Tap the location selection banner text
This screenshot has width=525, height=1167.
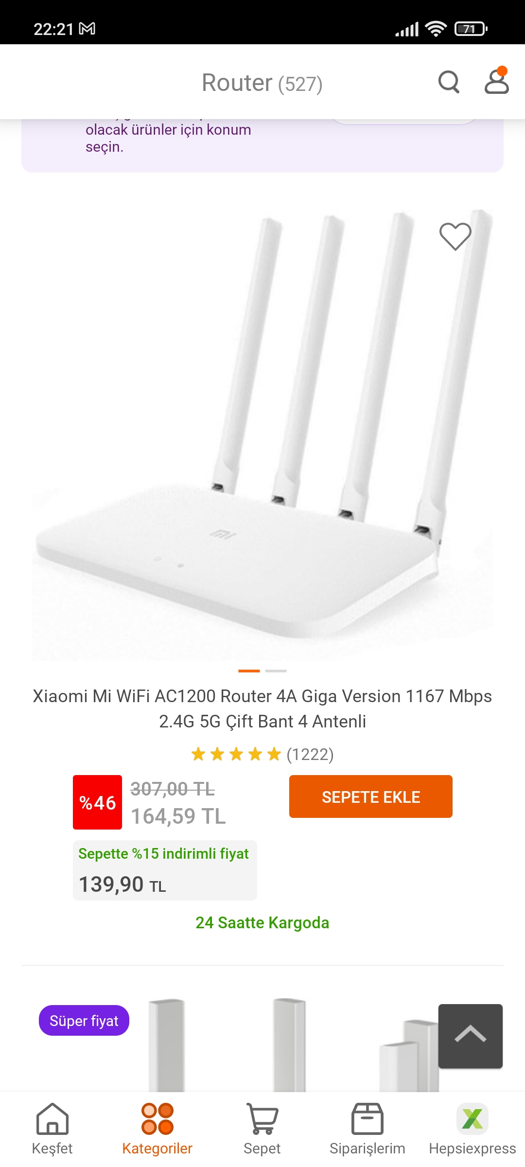pyautogui.click(x=168, y=138)
